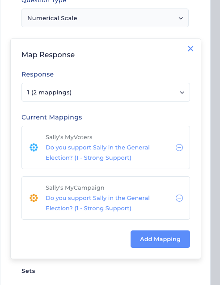Screen dimensions: 220x285
Task: Remove the Sally's MyCampaign mapping
Action: click(179, 198)
